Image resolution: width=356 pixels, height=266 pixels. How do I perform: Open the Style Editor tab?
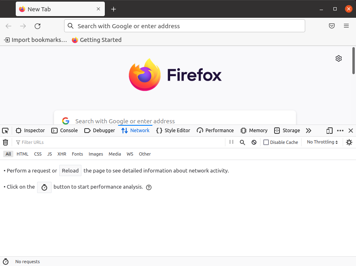tap(173, 131)
